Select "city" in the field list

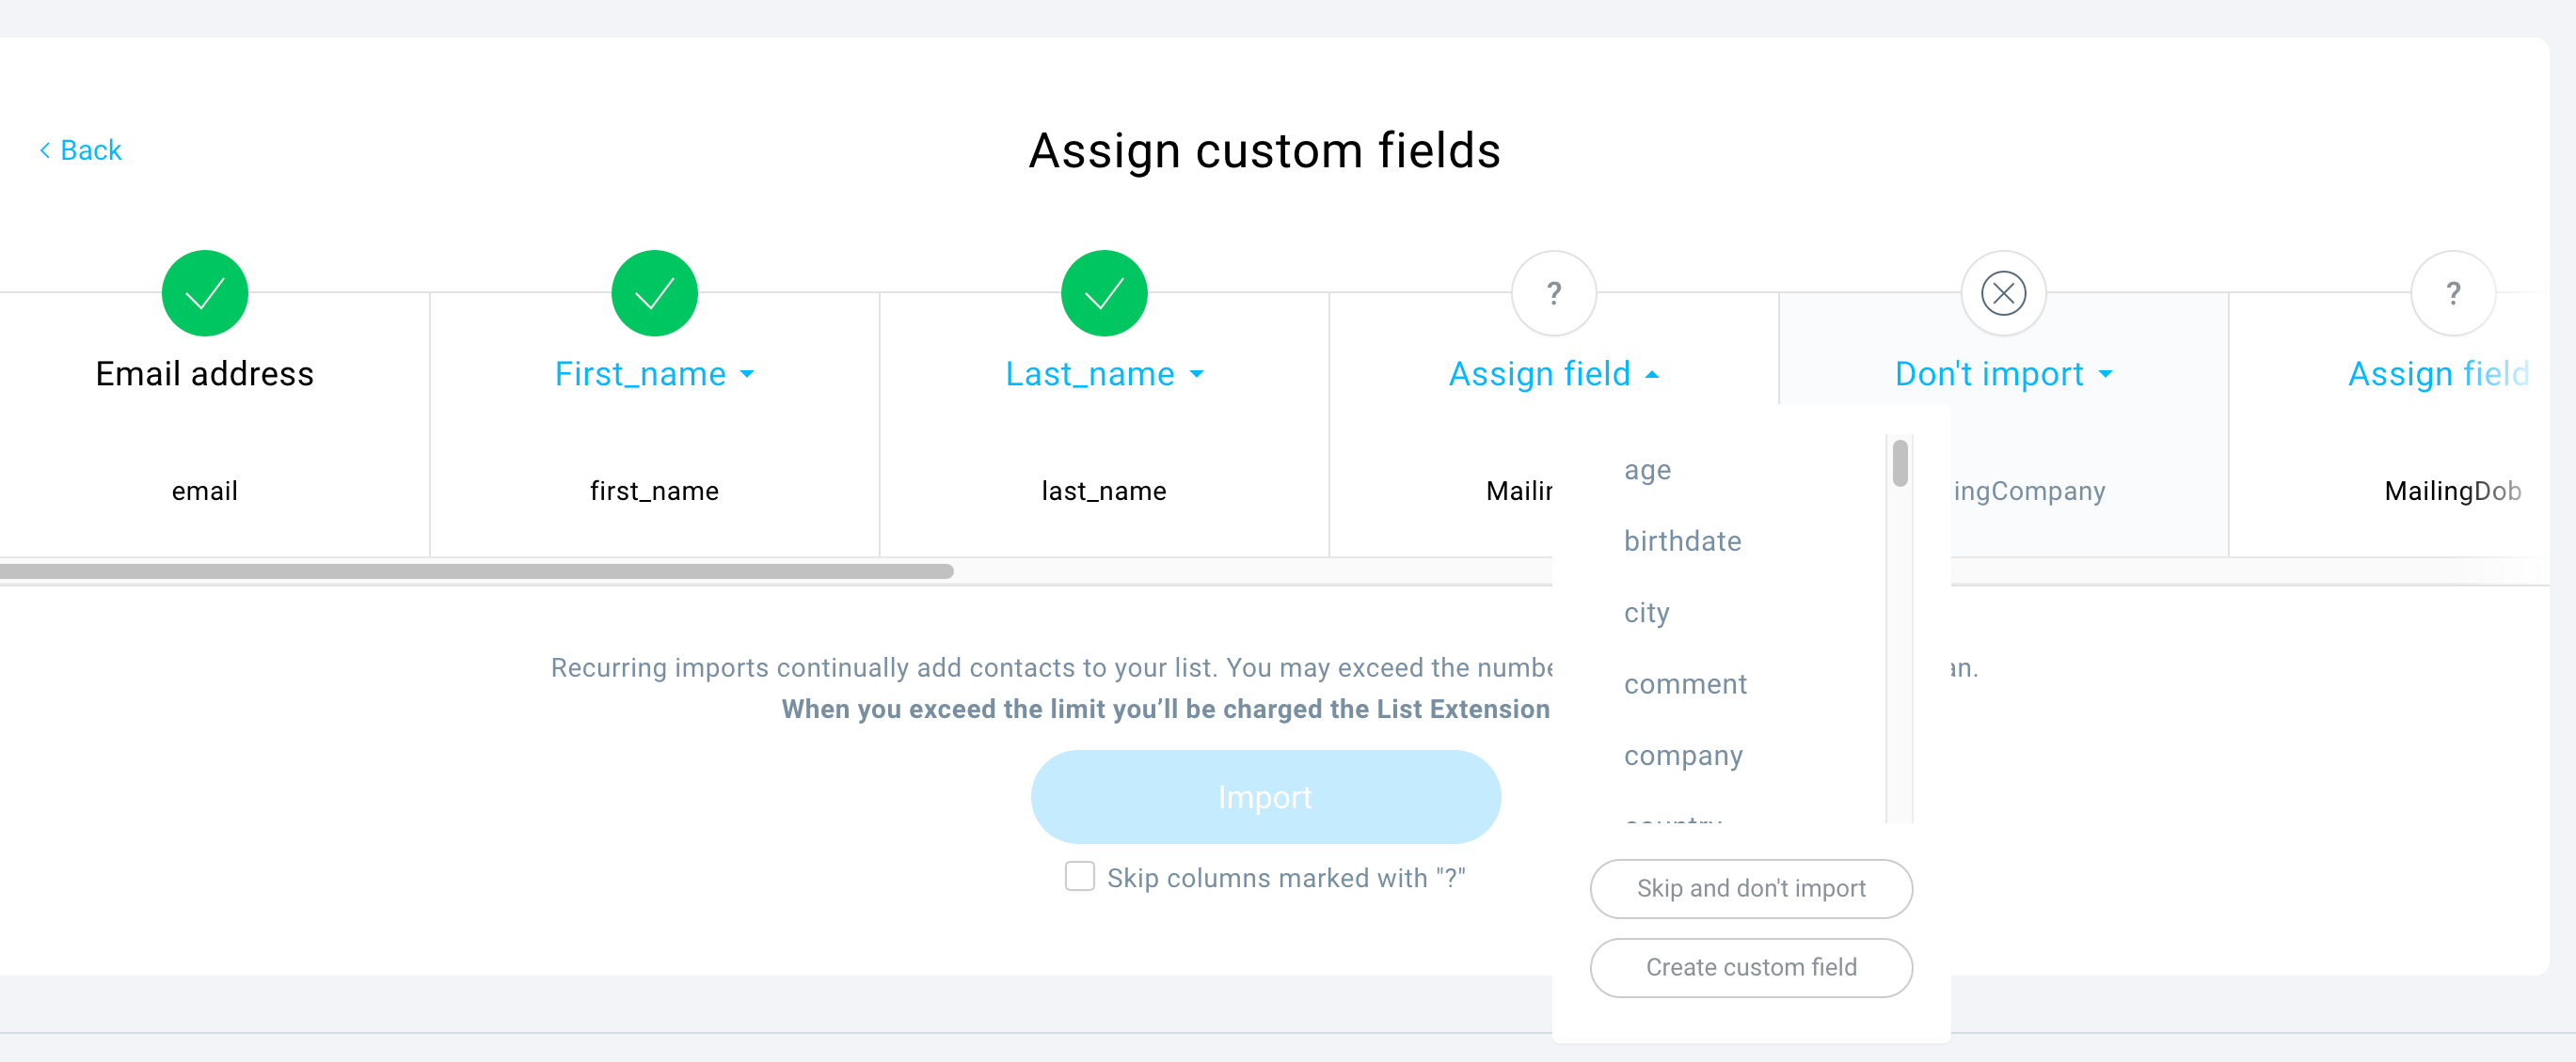(1646, 613)
